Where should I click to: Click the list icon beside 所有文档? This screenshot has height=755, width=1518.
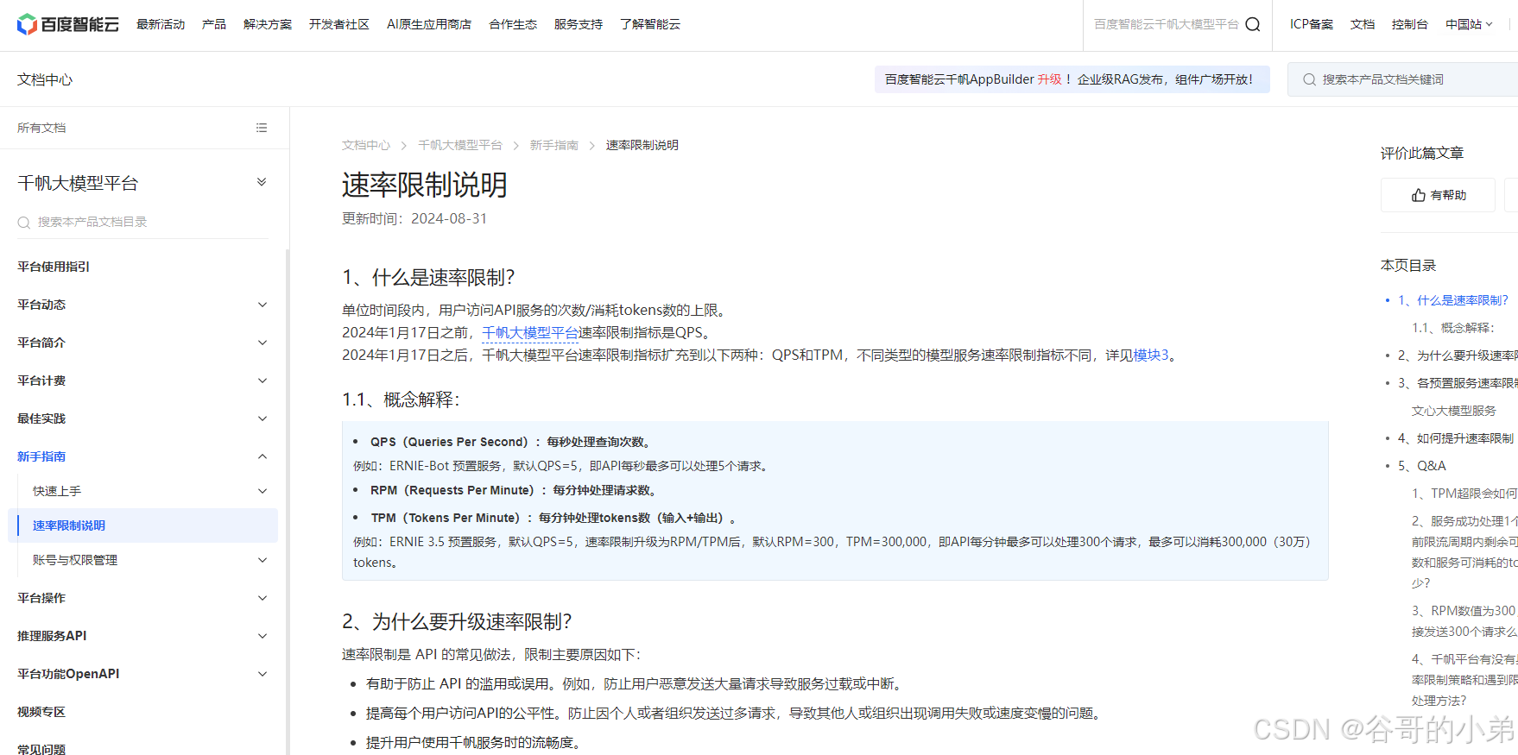[262, 128]
